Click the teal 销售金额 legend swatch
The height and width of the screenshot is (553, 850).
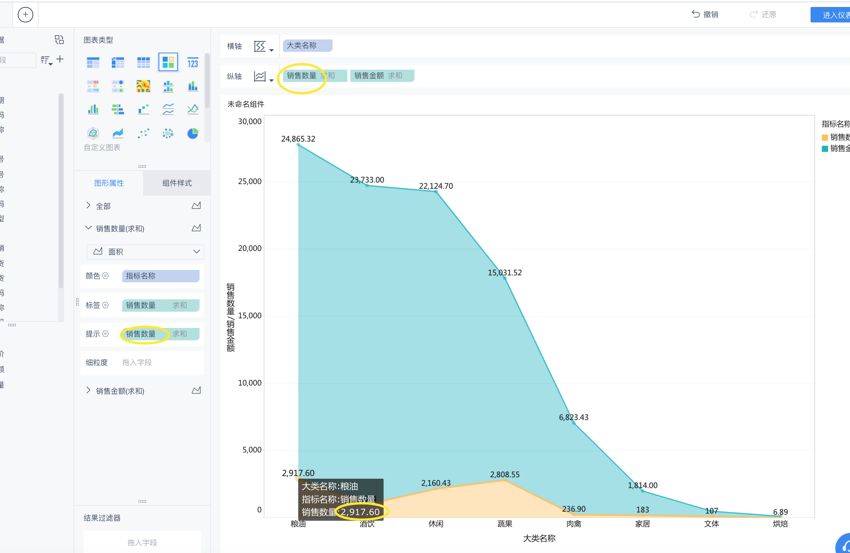[x=825, y=148]
